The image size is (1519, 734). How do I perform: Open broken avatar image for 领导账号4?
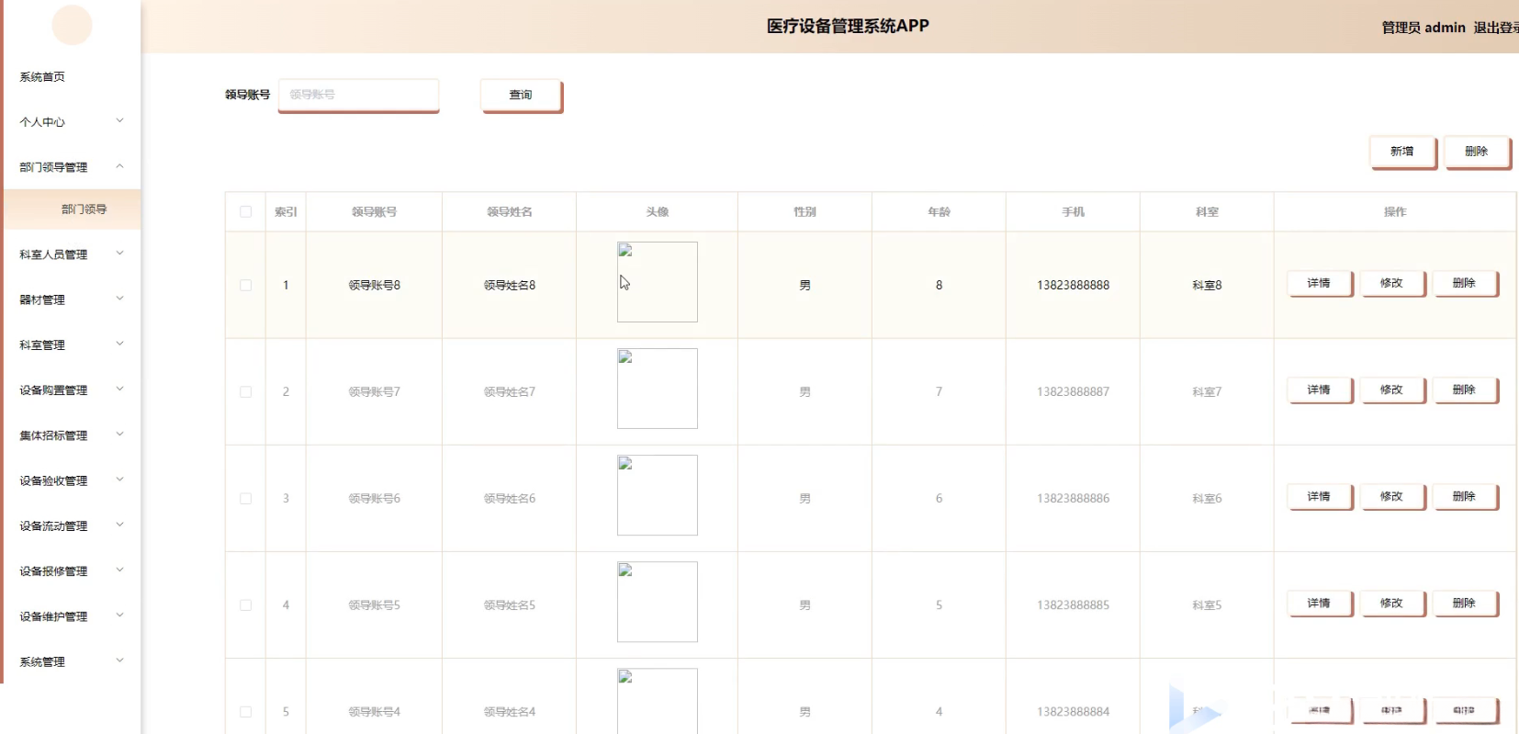click(x=658, y=701)
